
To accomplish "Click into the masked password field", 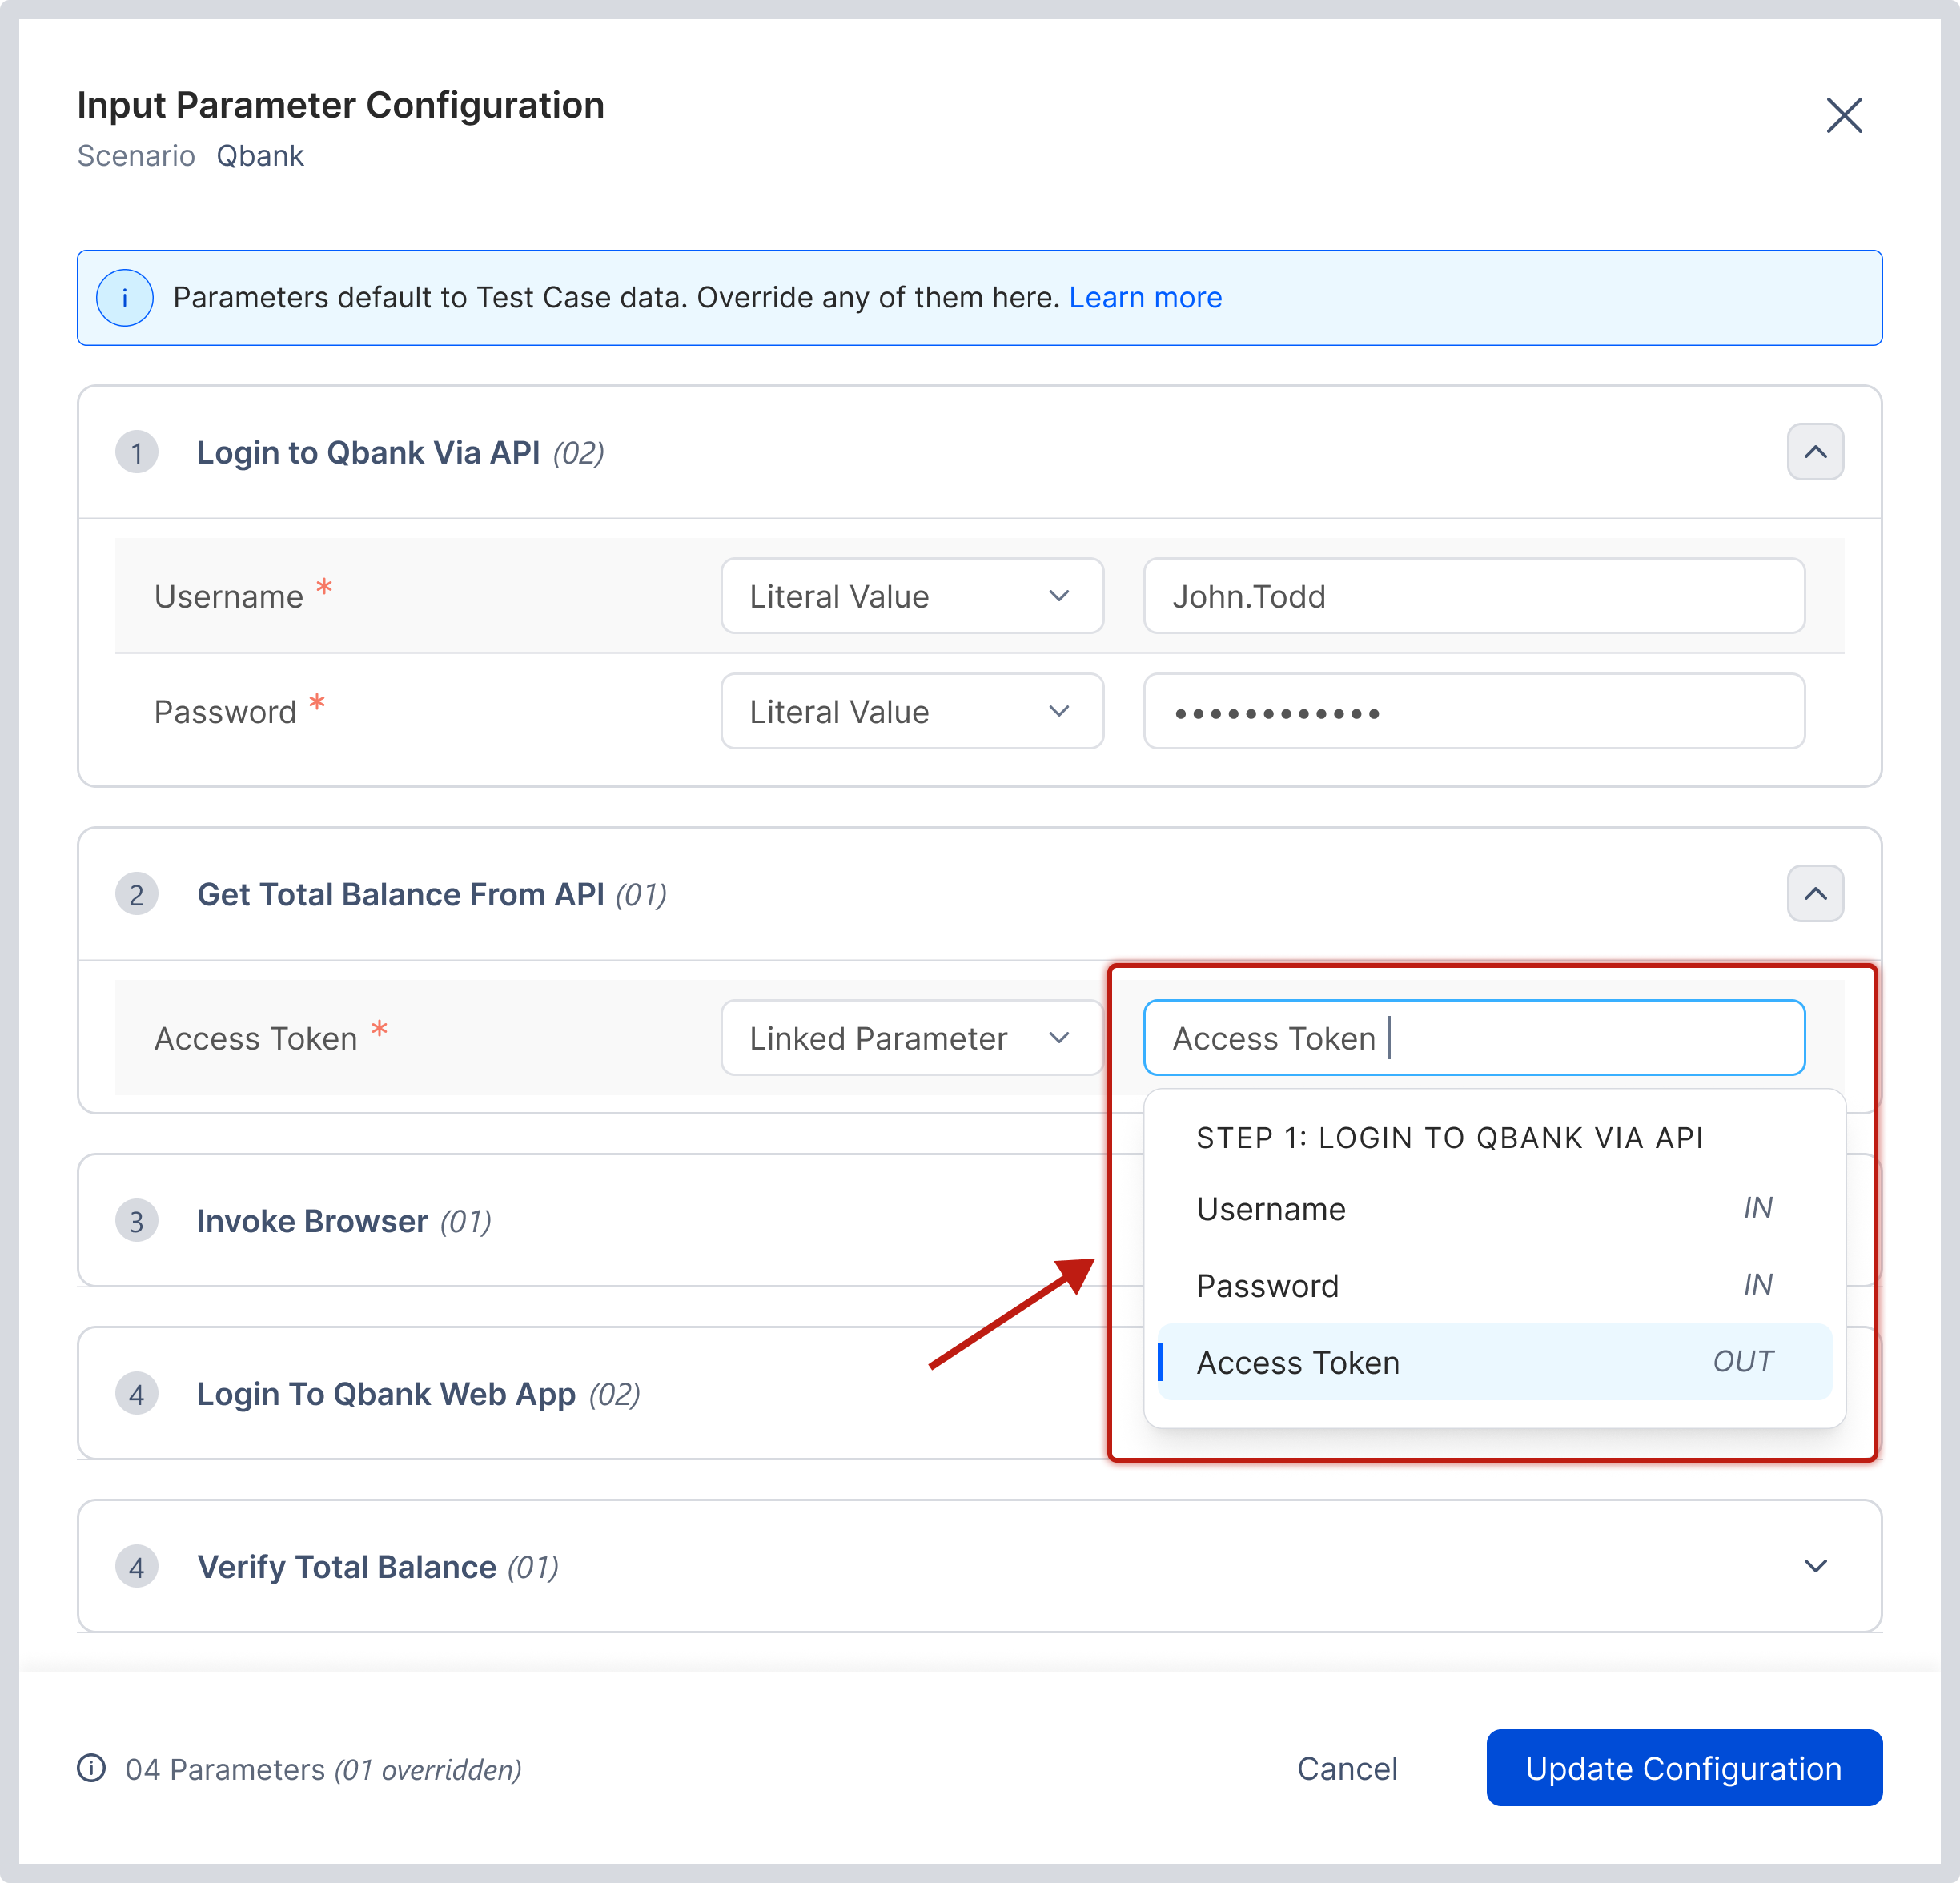I will click(x=1474, y=711).
